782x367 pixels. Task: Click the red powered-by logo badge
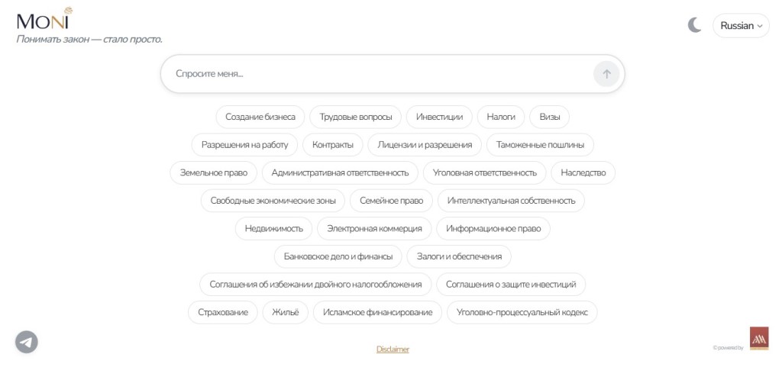(759, 338)
